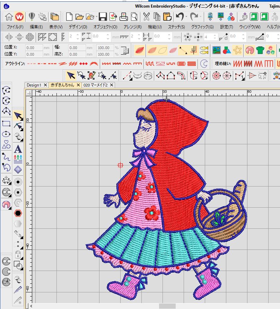Select the team names colored figures icon
This screenshot has width=280, height=309.
[18, 159]
